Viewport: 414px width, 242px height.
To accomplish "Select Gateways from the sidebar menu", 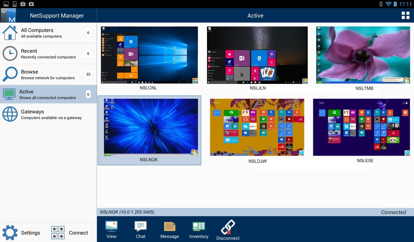I will point(40,114).
